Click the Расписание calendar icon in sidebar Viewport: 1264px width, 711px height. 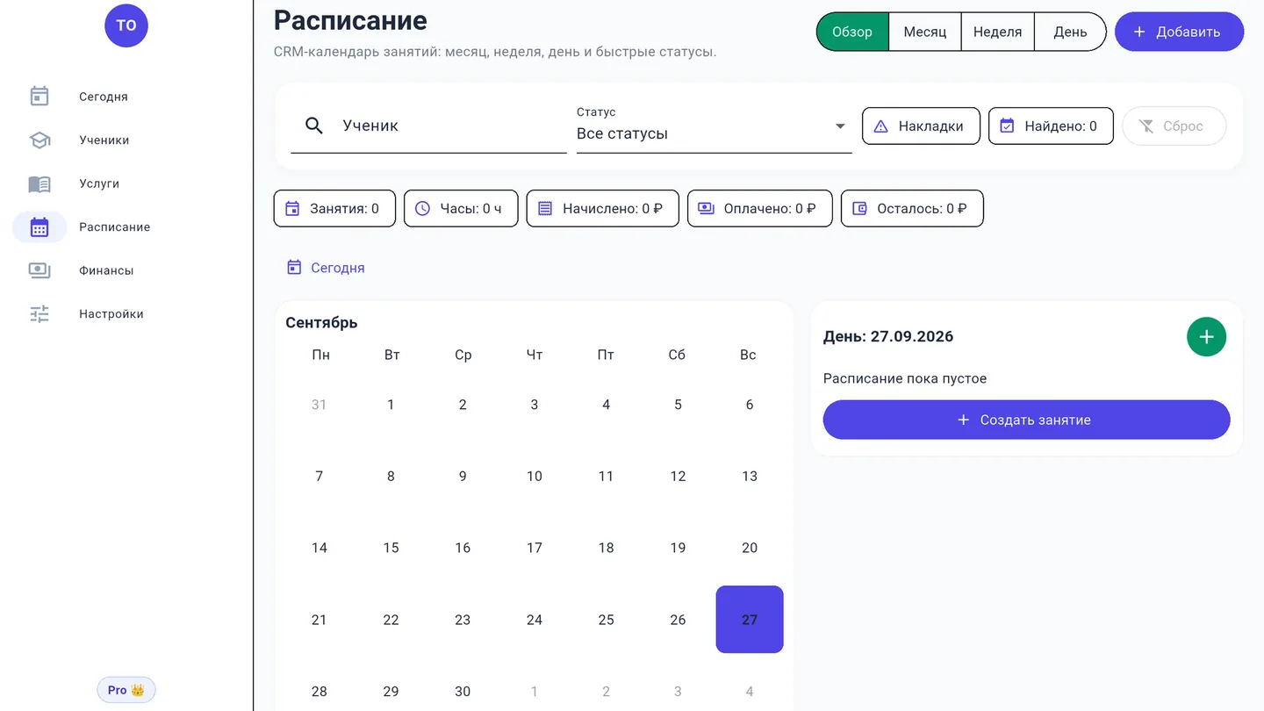point(39,226)
